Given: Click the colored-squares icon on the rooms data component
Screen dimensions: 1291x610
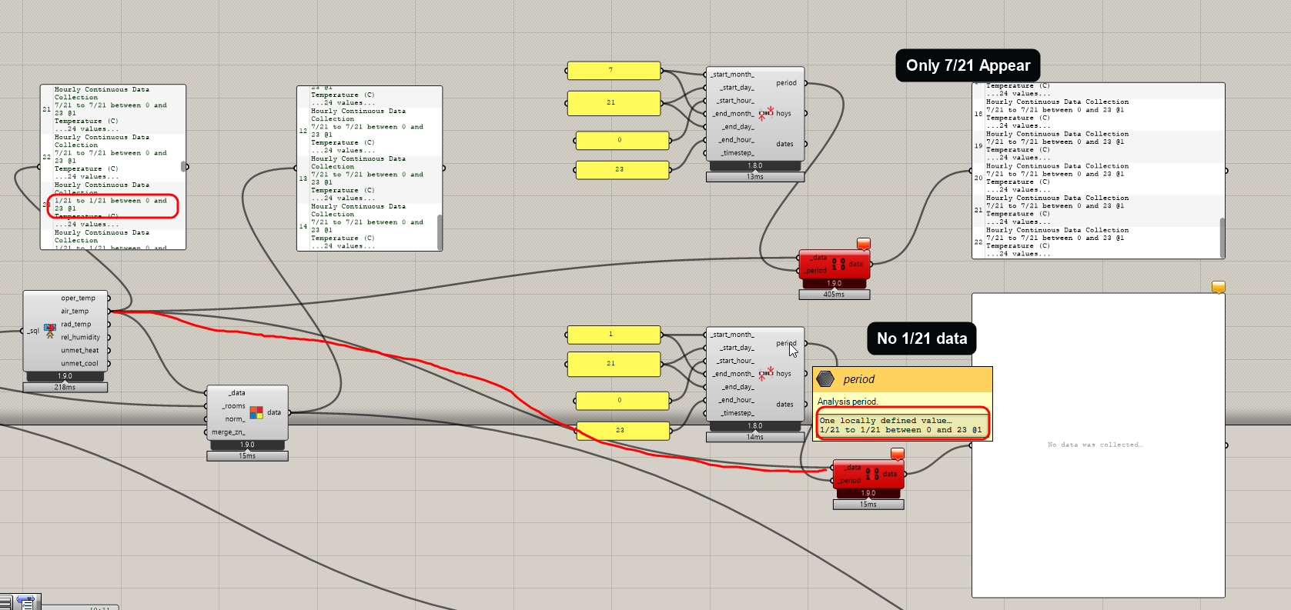Looking at the screenshot, I should [256, 413].
